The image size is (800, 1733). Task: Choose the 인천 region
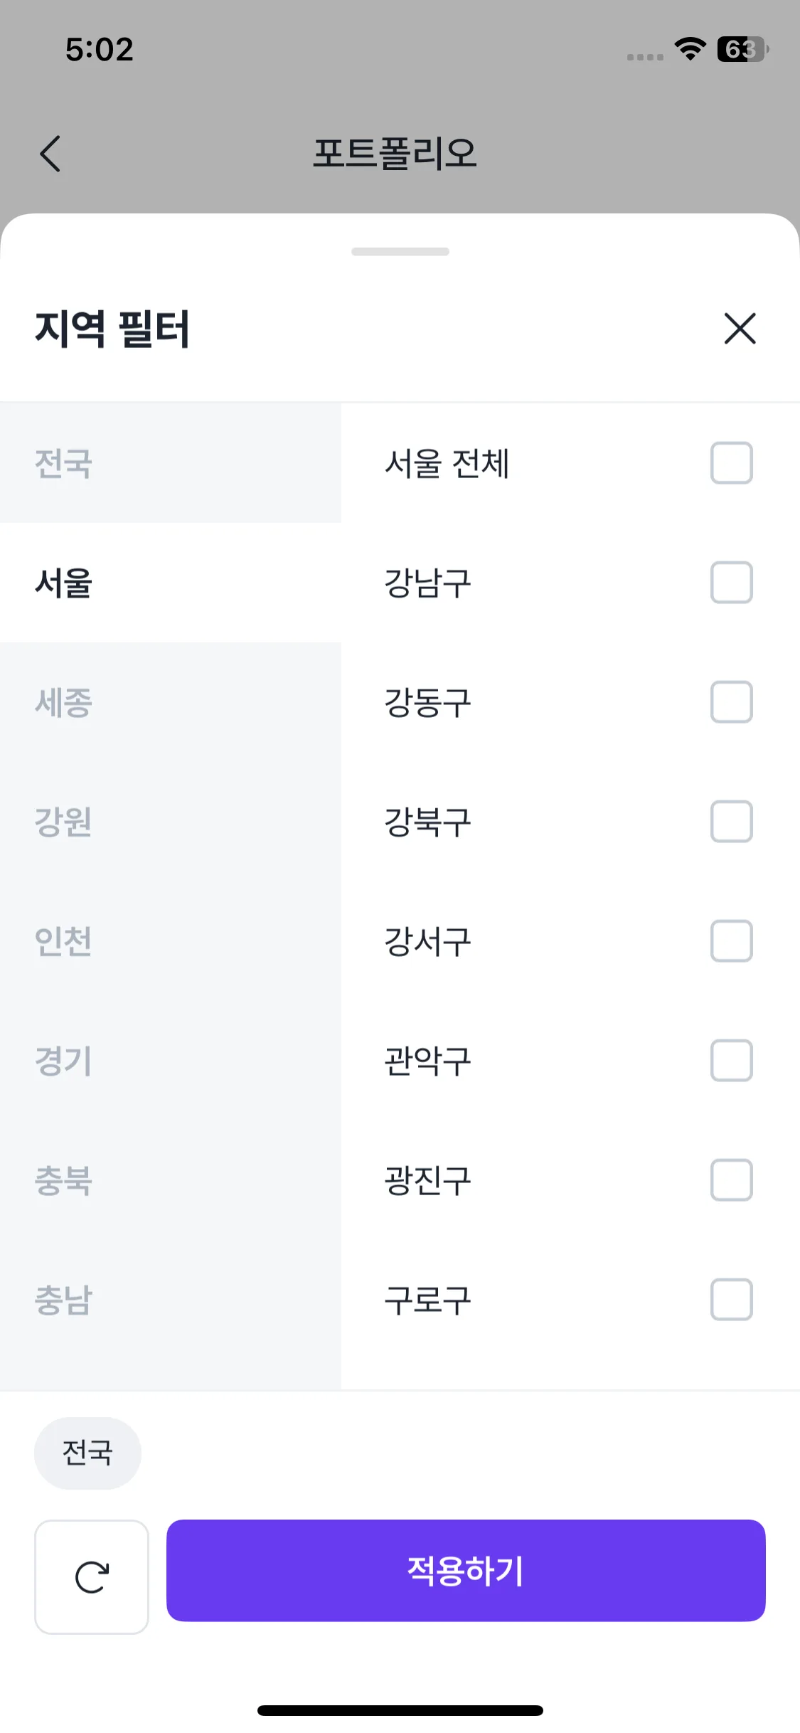[x=170, y=941]
